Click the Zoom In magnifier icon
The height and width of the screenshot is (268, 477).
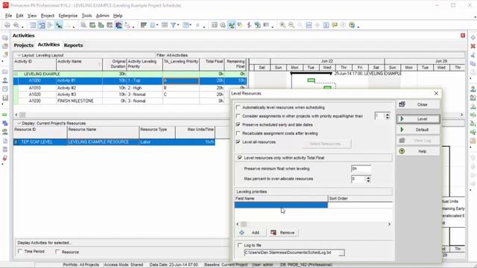click(282, 25)
